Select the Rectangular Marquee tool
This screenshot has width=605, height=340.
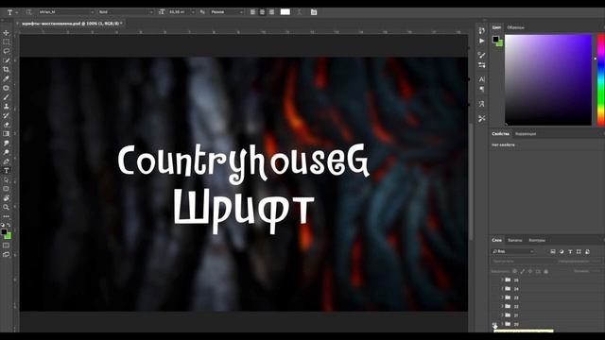[7, 42]
